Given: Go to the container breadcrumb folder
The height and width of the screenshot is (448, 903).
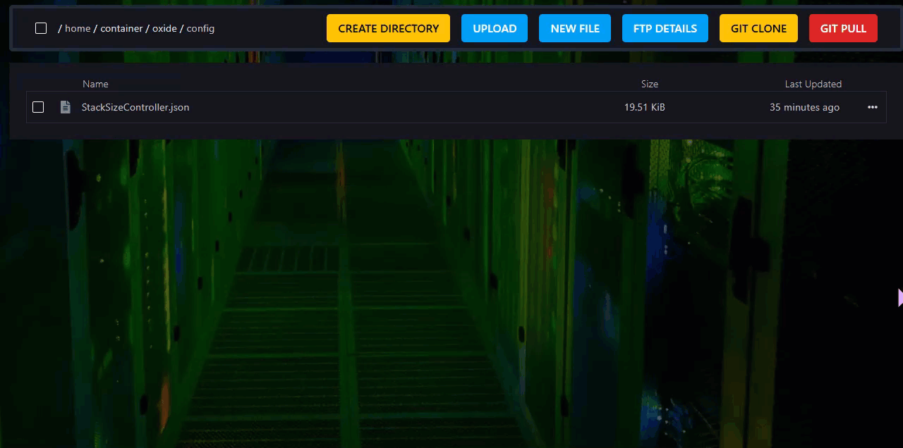Looking at the screenshot, I should 121,29.
